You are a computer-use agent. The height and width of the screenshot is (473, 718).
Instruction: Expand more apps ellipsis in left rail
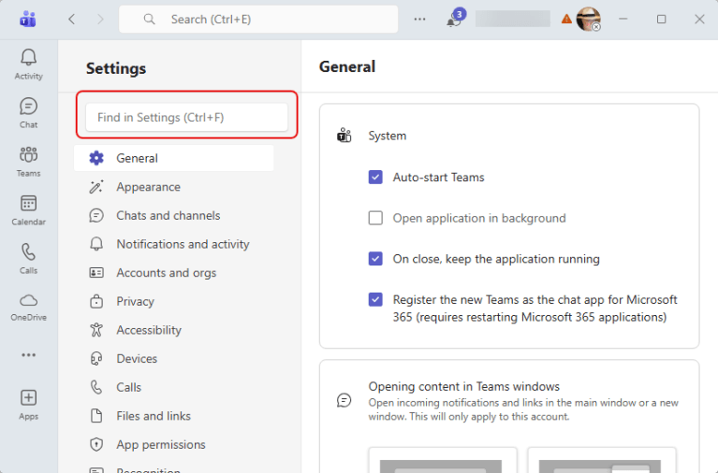click(28, 355)
